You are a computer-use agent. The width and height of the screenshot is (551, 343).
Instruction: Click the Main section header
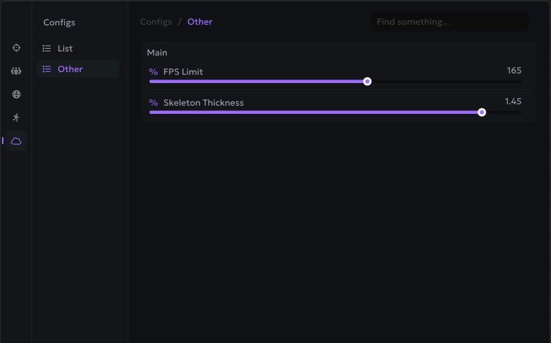(157, 53)
